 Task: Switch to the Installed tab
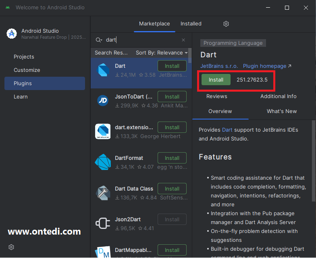(191, 24)
